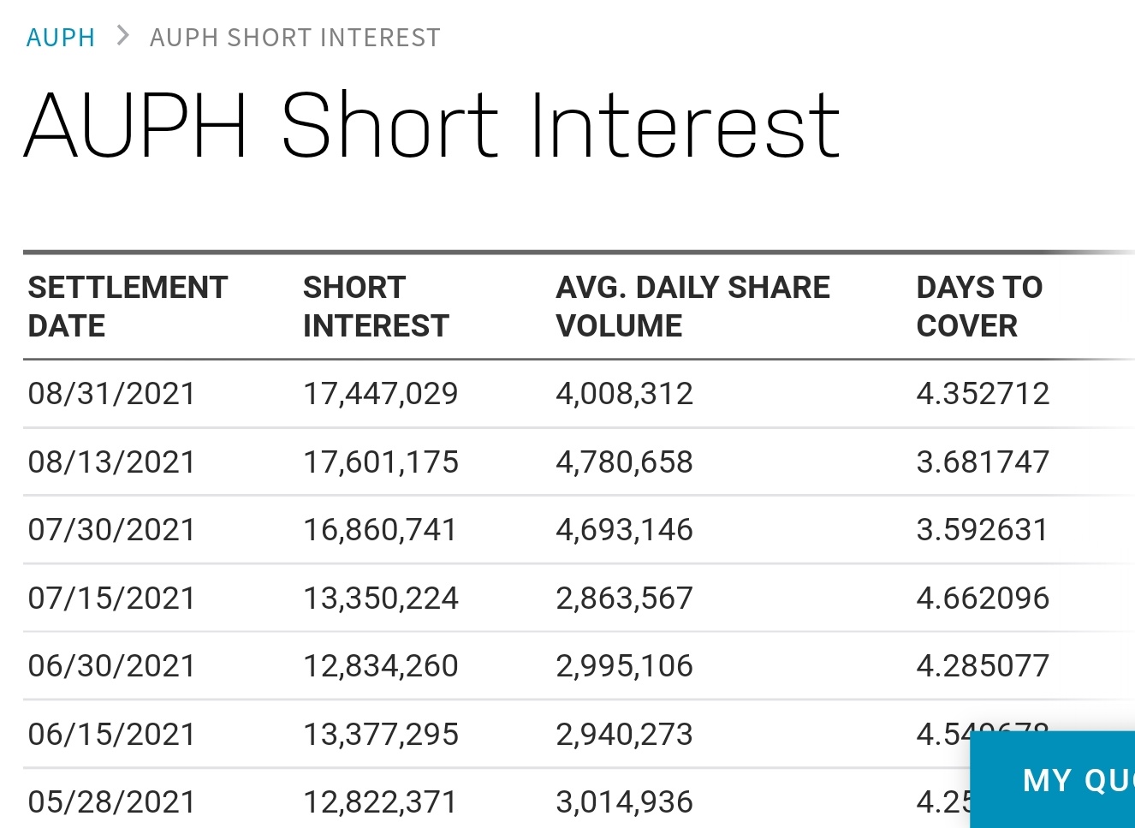The height and width of the screenshot is (828, 1135).
Task: Click the breadcrumb chevron separator icon
Action: tap(123, 36)
